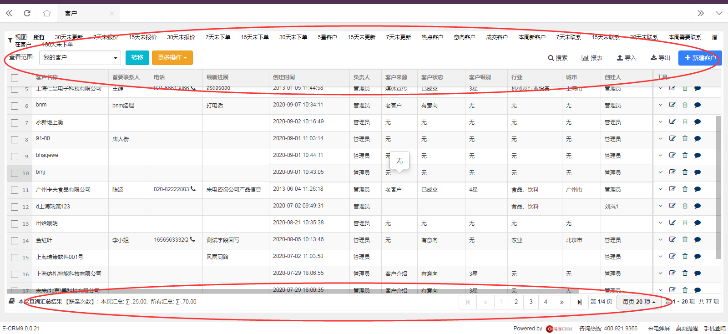728x334 pixels.
Task: Expand row actions chevron for bnm
Action: [x=660, y=105]
